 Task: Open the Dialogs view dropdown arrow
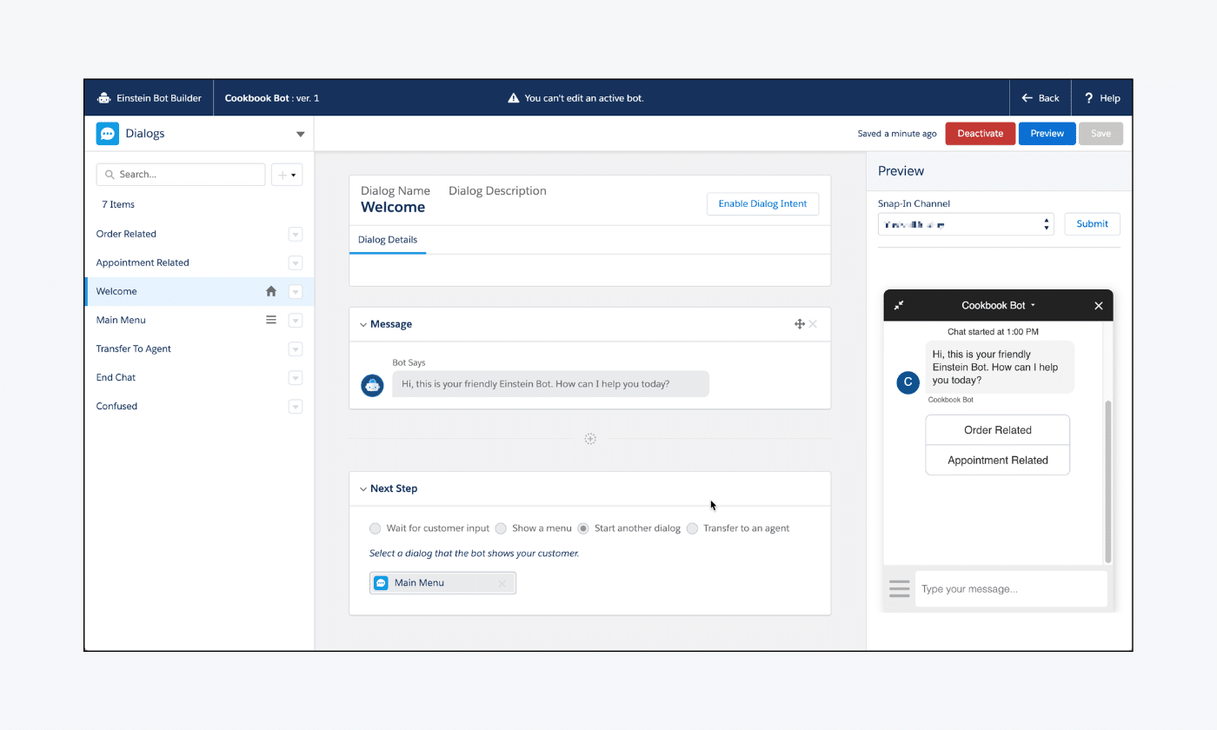coord(301,134)
